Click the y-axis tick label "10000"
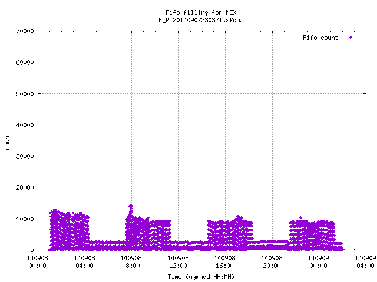The height and width of the screenshot is (282, 377). coord(25,219)
